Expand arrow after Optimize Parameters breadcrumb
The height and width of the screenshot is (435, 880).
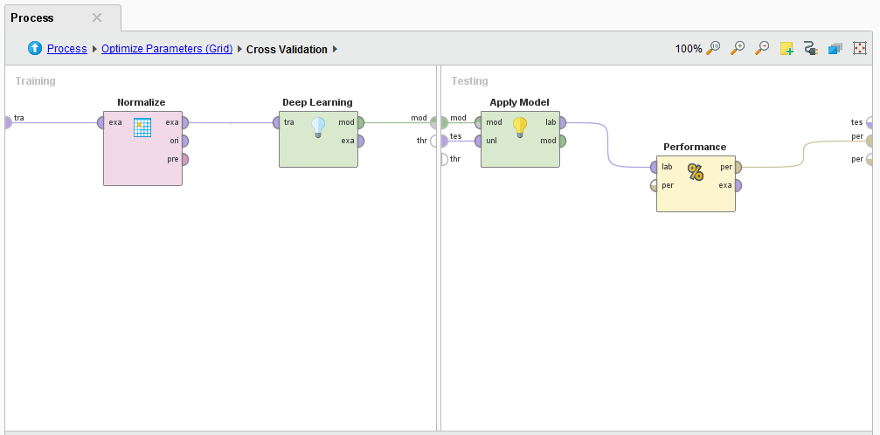(239, 49)
